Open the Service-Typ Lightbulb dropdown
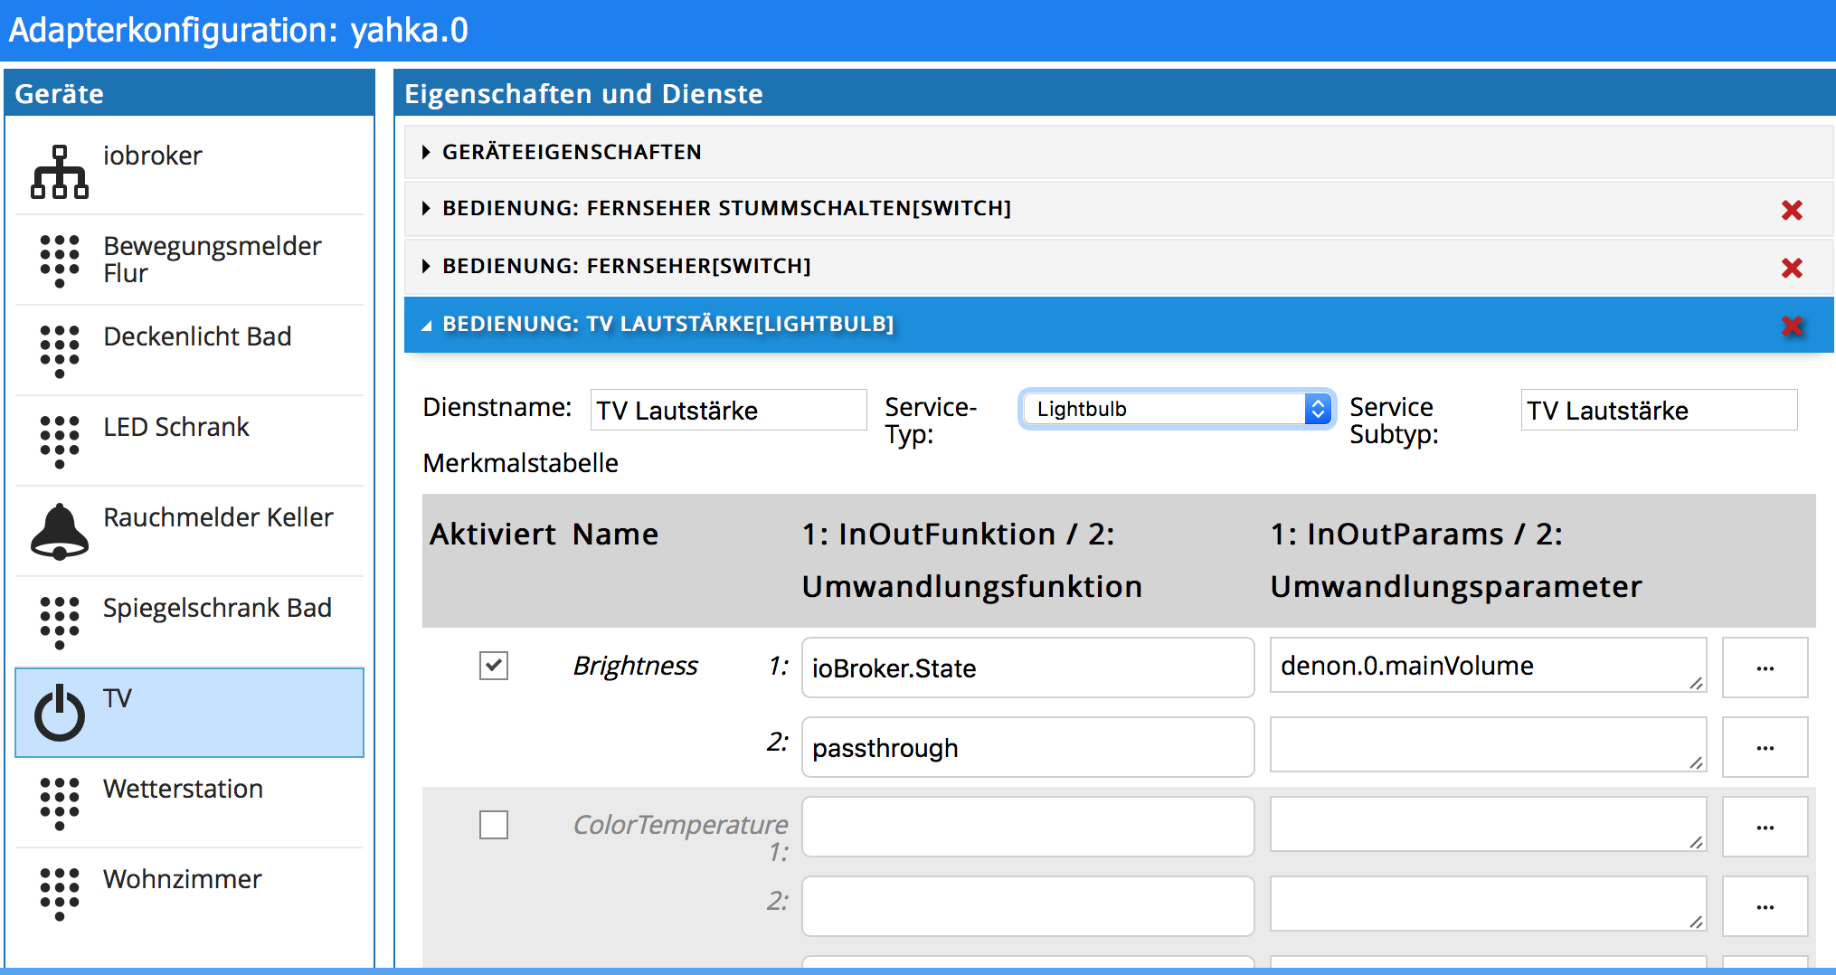The height and width of the screenshot is (975, 1836). (1177, 410)
